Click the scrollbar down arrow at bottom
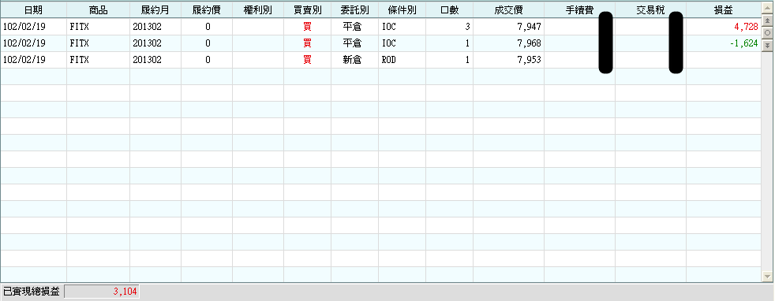 pyautogui.click(x=768, y=277)
